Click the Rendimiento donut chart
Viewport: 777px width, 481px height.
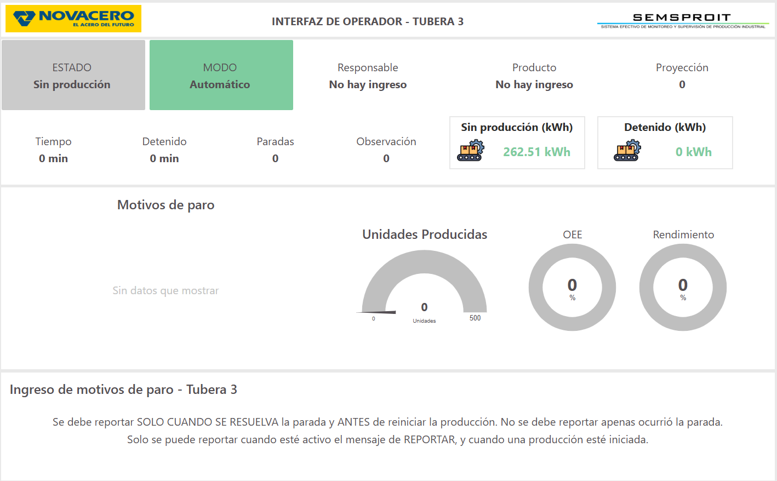point(683,288)
